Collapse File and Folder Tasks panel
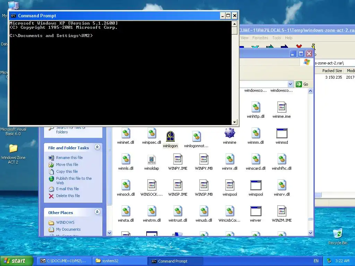Image resolution: width=355 pixels, height=266 pixels. (97, 147)
